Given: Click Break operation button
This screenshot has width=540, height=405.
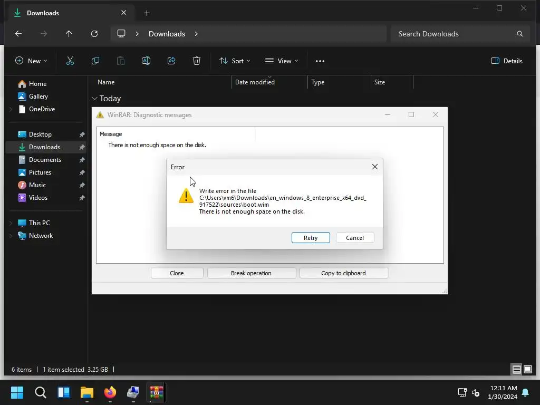Looking at the screenshot, I should tap(251, 273).
